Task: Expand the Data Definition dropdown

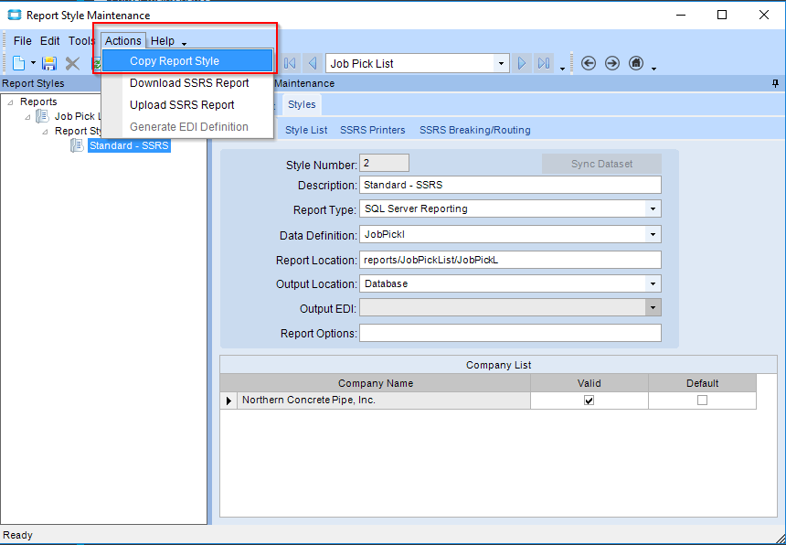Action: pos(653,235)
